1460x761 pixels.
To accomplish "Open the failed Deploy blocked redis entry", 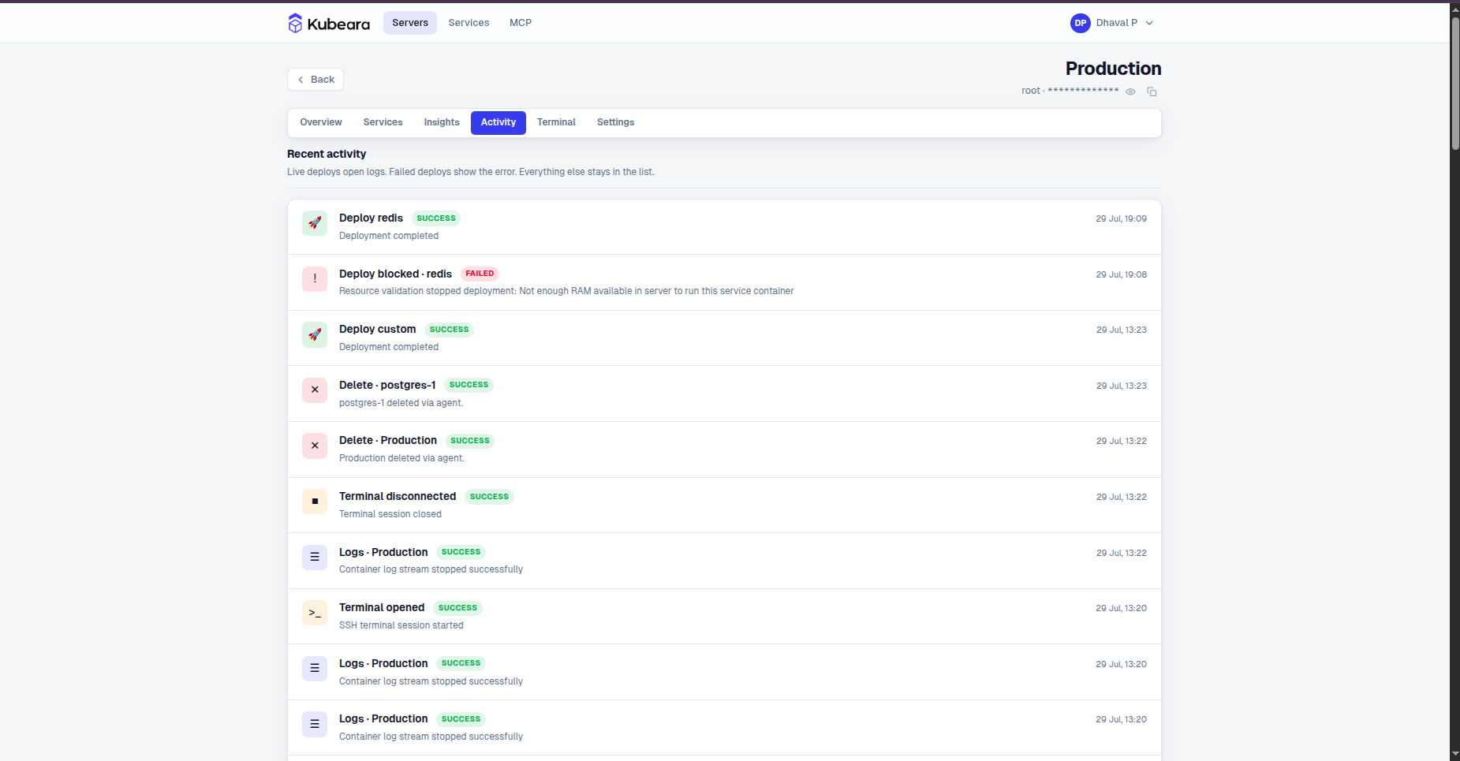I will [x=724, y=282].
